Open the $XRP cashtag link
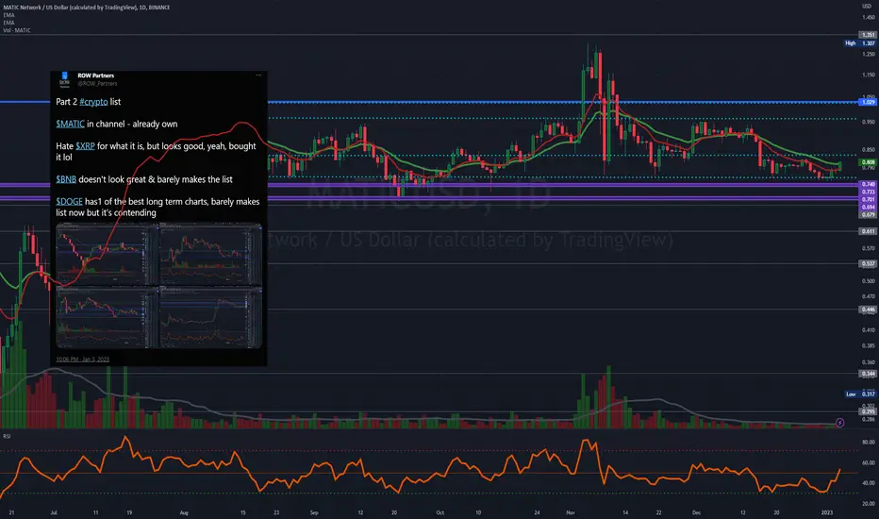The height and width of the screenshot is (519, 879). (x=85, y=146)
